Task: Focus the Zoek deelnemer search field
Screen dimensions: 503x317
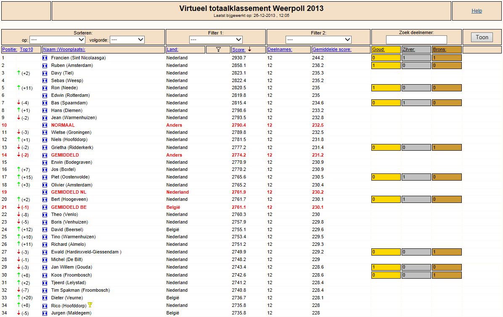Action: (x=416, y=40)
